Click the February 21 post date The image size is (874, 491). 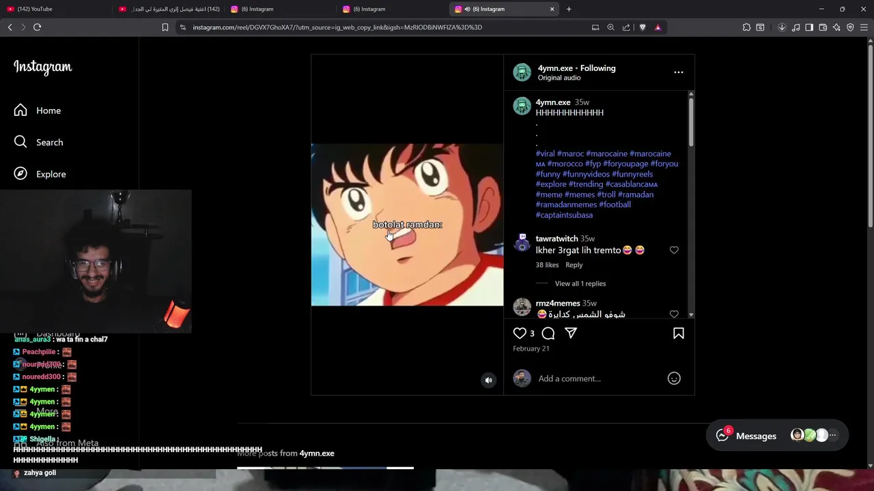[x=531, y=348]
